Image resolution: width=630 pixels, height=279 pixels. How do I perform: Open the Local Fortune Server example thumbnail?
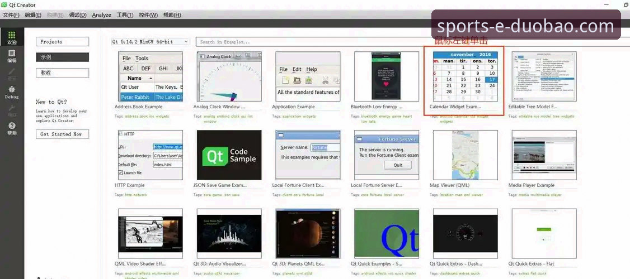coord(387,155)
